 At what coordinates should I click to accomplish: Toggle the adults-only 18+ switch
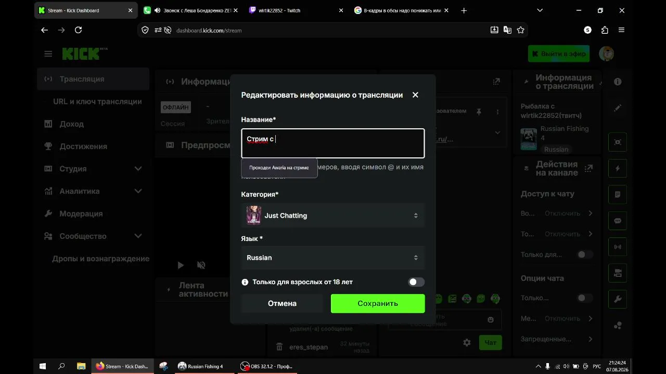pos(416,282)
